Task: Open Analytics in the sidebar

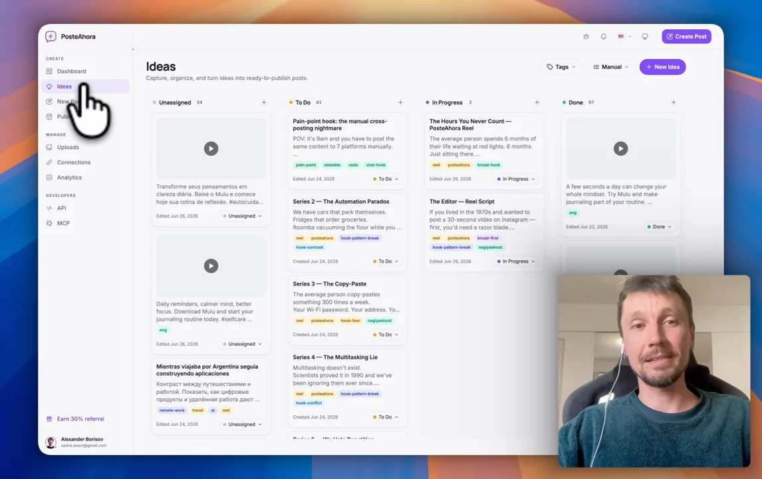Action: tap(69, 178)
